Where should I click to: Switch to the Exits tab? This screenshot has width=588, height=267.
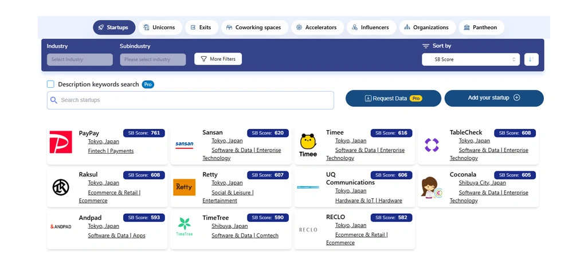[202, 28]
